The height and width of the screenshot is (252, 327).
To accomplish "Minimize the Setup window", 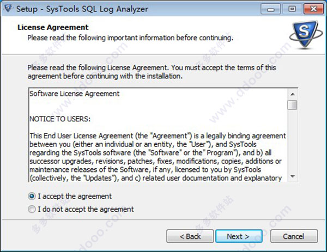I will 271,9.
